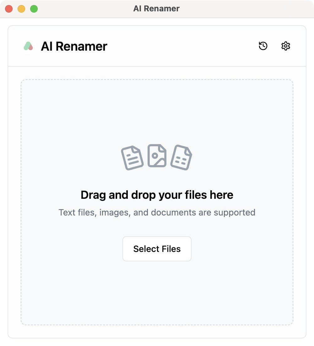The image size is (314, 346).
Task: Click the green full-screen traffic light button
Action: pos(33,9)
